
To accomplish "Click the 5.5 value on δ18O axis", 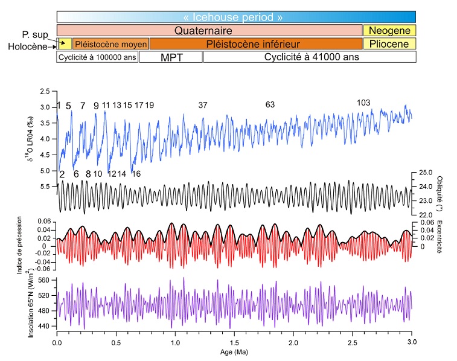I will [x=45, y=186].
